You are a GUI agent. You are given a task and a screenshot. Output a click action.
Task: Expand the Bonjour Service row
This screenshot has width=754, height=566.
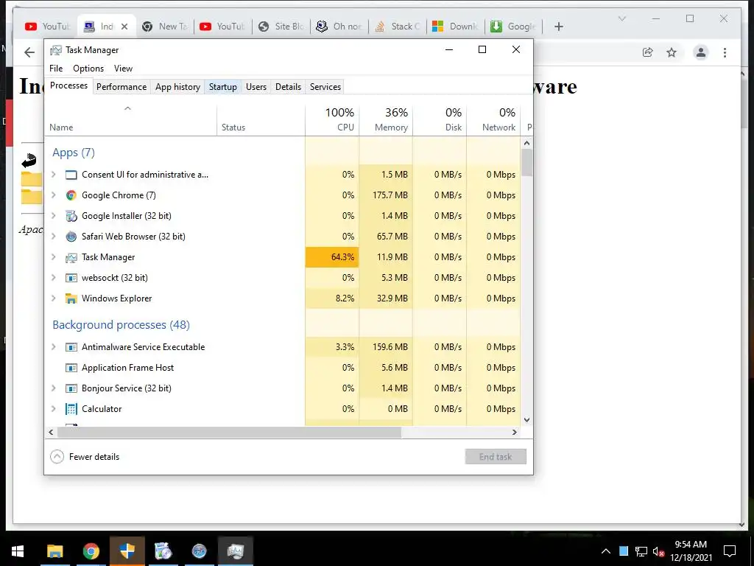coord(53,388)
